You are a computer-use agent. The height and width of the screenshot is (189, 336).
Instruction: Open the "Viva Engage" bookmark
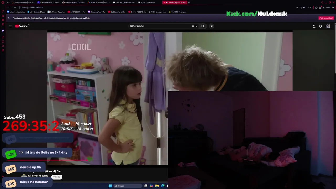coord(36,12)
